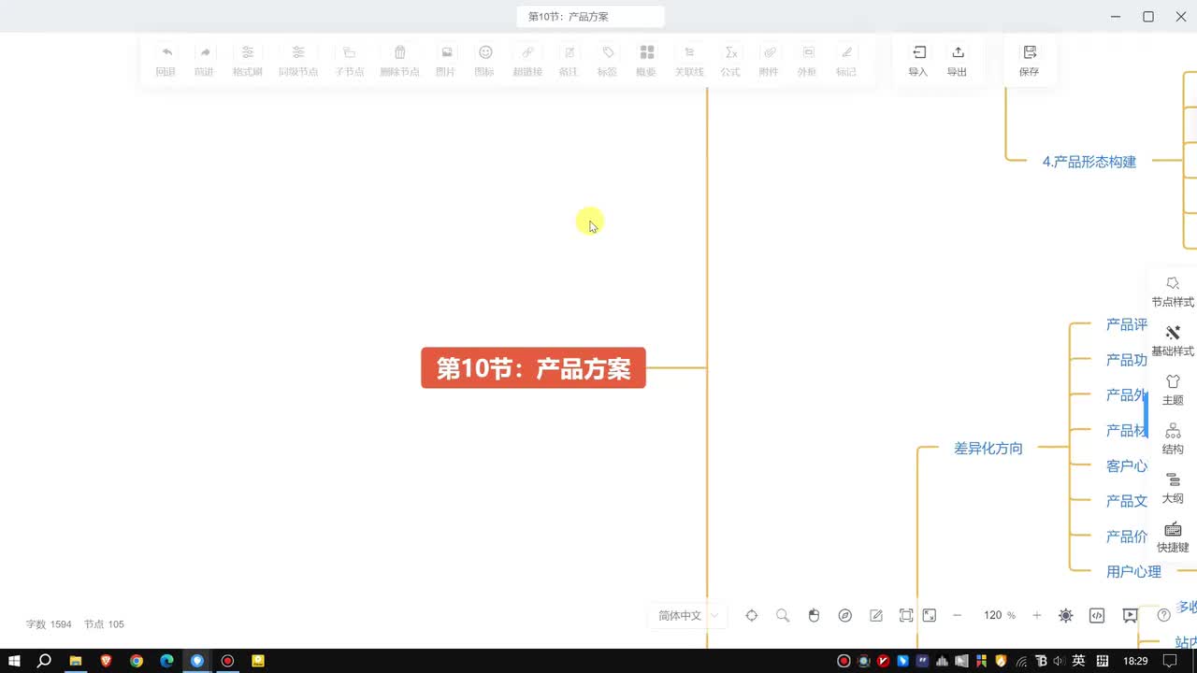Image resolution: width=1197 pixels, height=673 pixels.
Task: Open the Windows notification center icon
Action: [x=1170, y=661]
